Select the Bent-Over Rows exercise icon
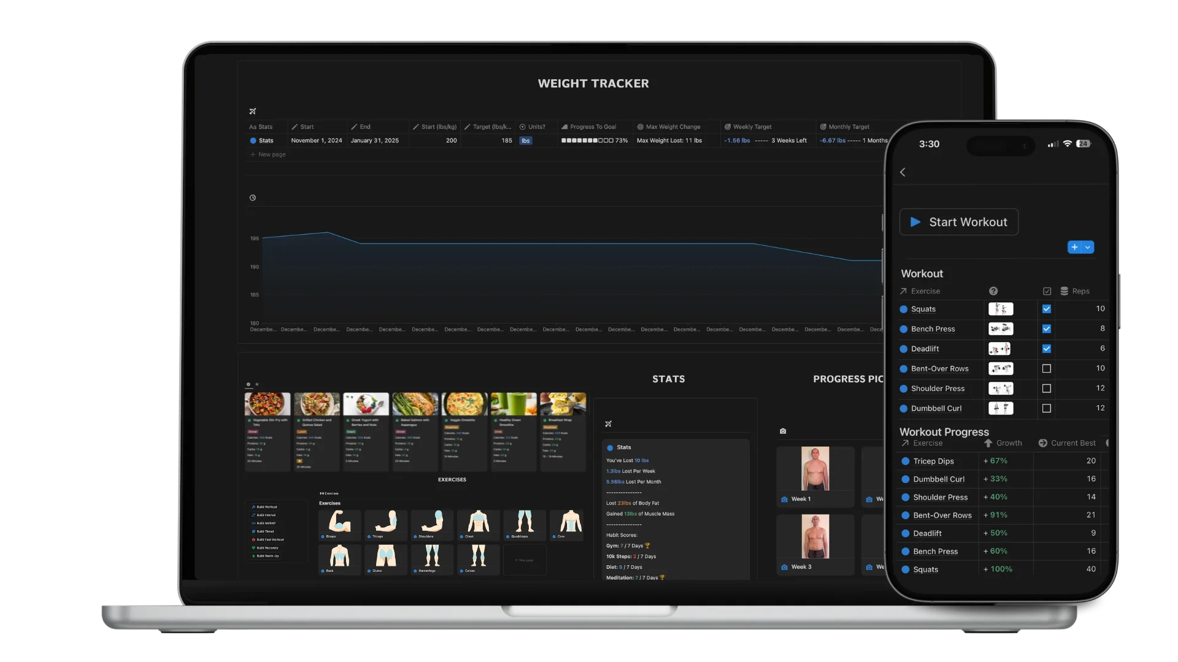Screen dimensions: 1178x662 (x=1001, y=368)
